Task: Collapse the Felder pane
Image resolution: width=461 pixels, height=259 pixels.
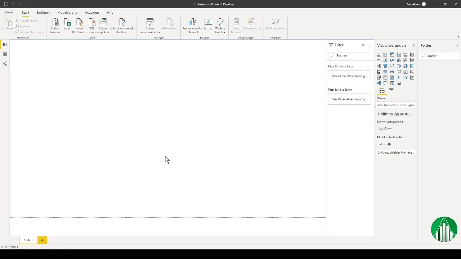Action: pos(457,46)
